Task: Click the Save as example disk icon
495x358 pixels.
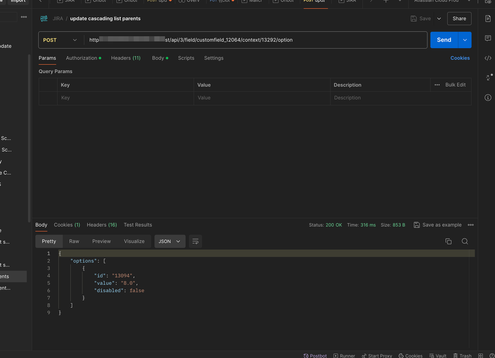Action: tap(417, 225)
